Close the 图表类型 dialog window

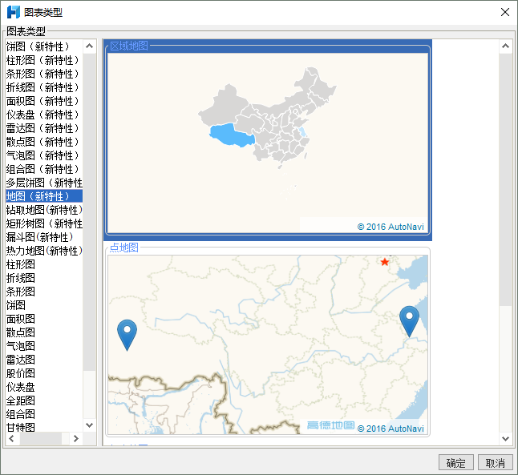pos(505,12)
